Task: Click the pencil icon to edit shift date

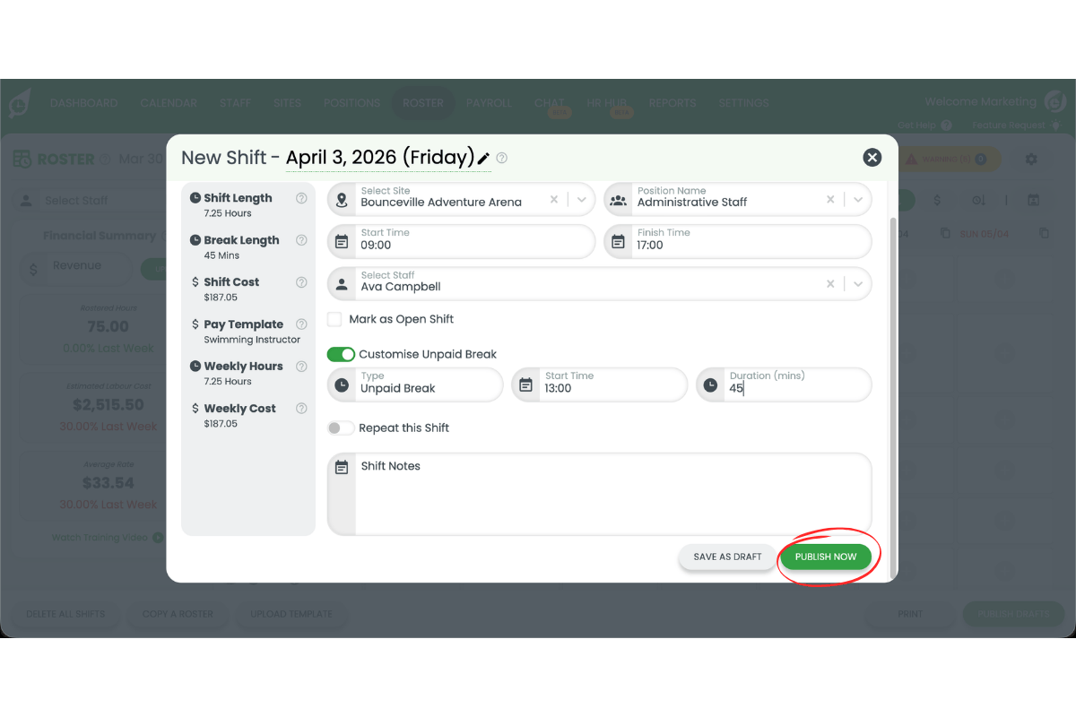Action: pos(483,157)
